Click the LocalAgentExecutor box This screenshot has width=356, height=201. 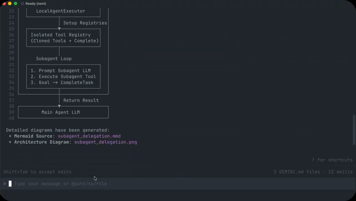63,11
